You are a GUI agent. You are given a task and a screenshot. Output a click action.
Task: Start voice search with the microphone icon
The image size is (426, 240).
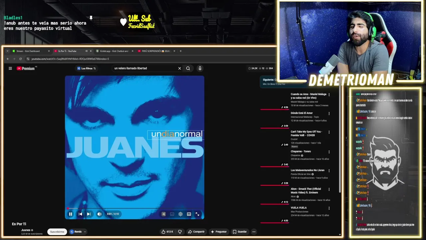[x=200, y=68]
